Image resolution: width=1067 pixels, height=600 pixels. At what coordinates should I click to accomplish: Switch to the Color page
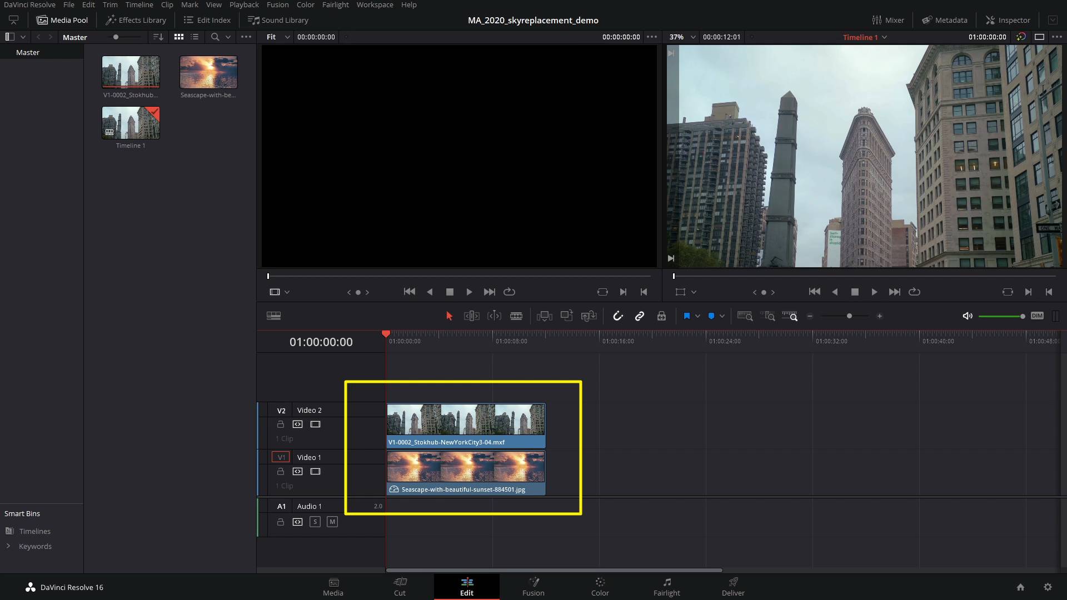click(600, 587)
